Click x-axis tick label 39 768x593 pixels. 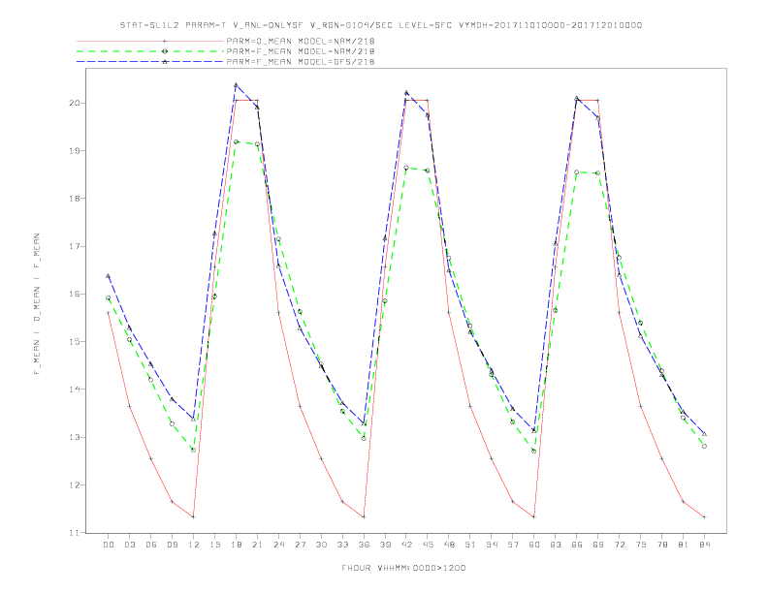pos(385,545)
